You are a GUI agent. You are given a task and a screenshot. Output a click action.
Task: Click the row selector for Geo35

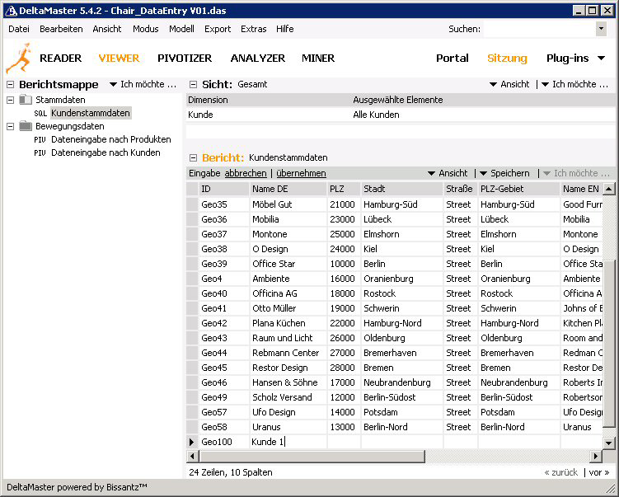tap(192, 204)
